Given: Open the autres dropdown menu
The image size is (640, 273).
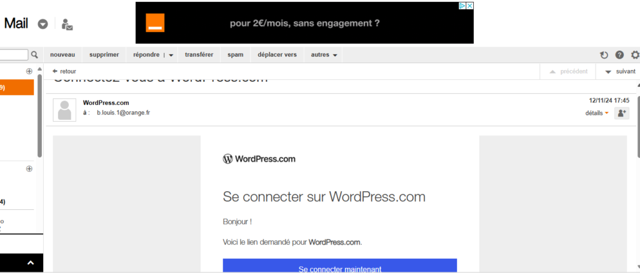Looking at the screenshot, I should [324, 55].
